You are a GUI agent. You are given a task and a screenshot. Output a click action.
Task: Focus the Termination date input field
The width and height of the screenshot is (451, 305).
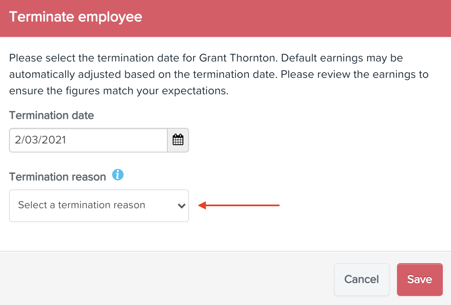click(88, 140)
